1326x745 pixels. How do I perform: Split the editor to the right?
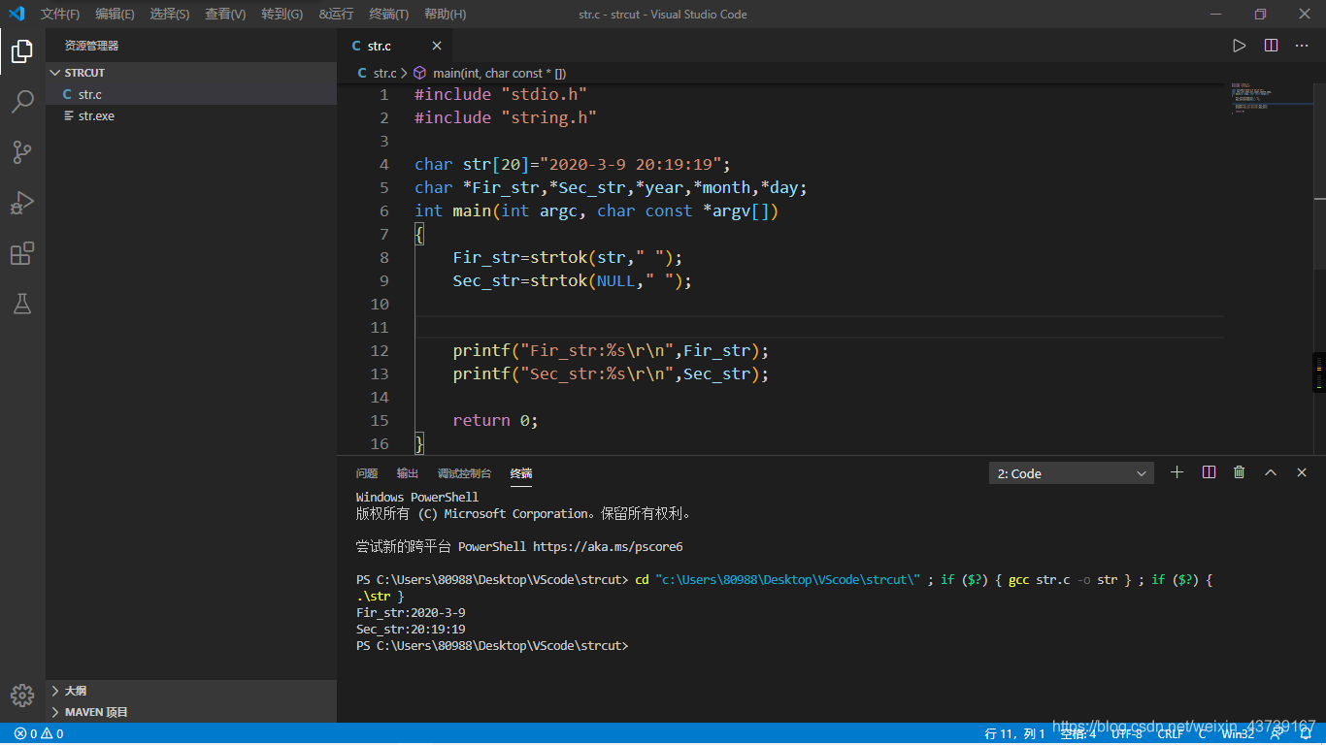[1271, 46]
